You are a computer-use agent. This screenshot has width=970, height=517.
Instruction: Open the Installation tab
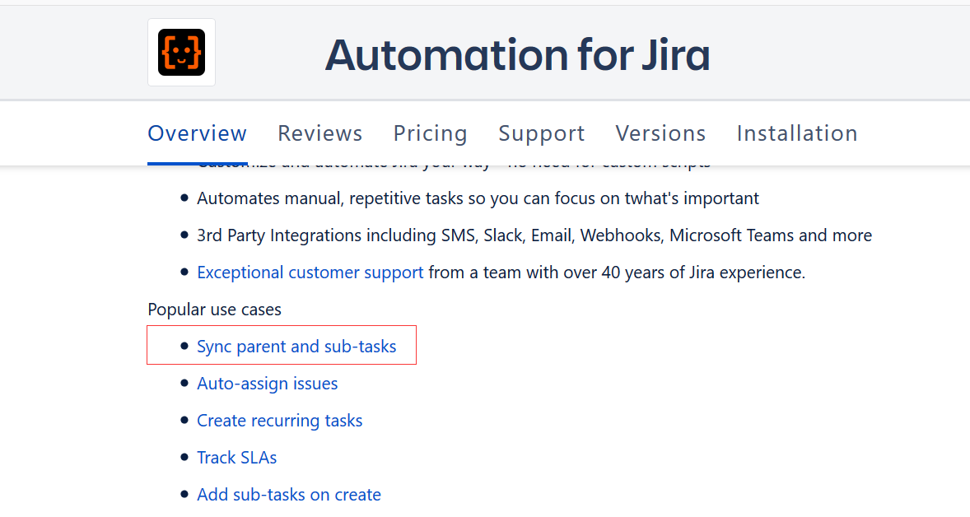pos(796,133)
